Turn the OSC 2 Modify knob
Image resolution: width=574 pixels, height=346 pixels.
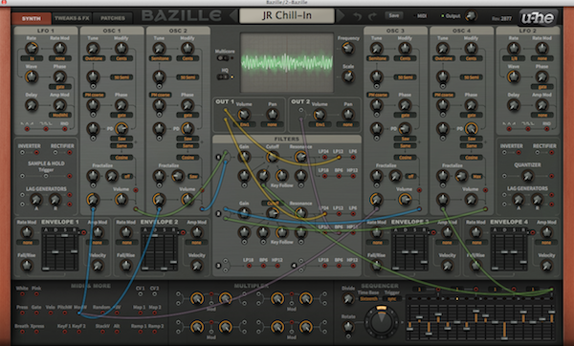tap(188, 49)
